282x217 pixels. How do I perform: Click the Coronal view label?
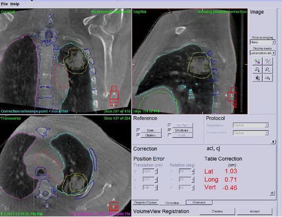(x=8, y=12)
